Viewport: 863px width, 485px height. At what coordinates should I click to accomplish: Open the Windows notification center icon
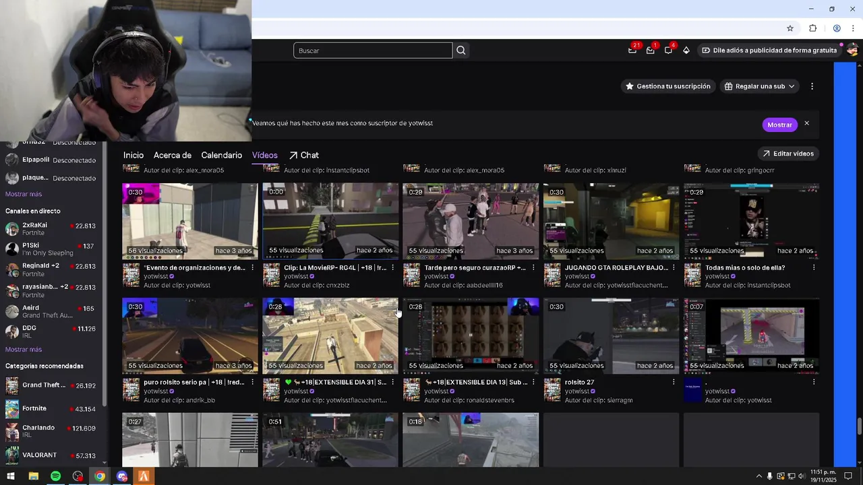(849, 476)
